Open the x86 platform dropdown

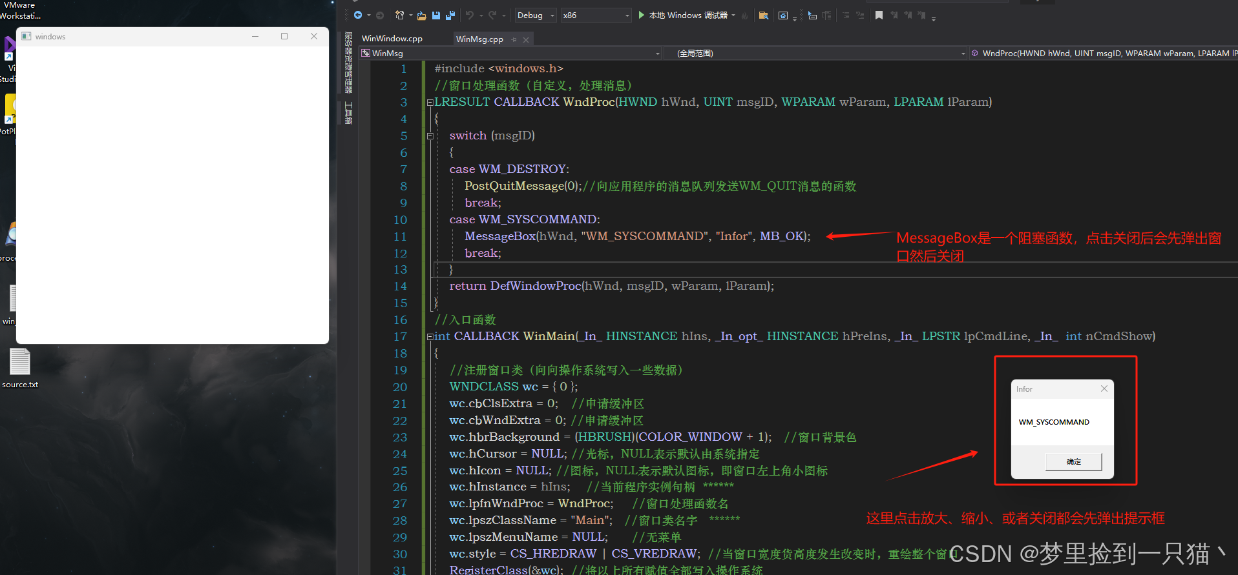click(x=596, y=15)
